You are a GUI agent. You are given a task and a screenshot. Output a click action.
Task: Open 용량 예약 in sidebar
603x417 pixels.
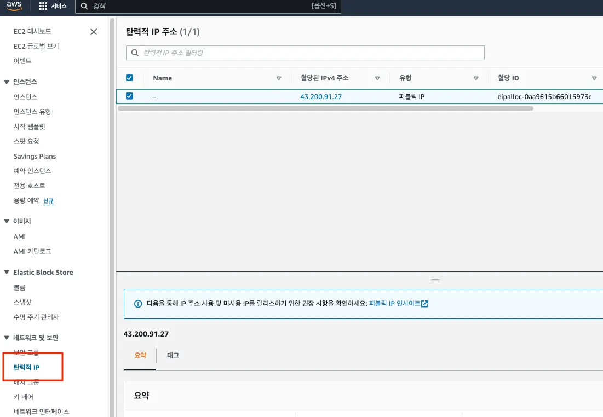26,201
